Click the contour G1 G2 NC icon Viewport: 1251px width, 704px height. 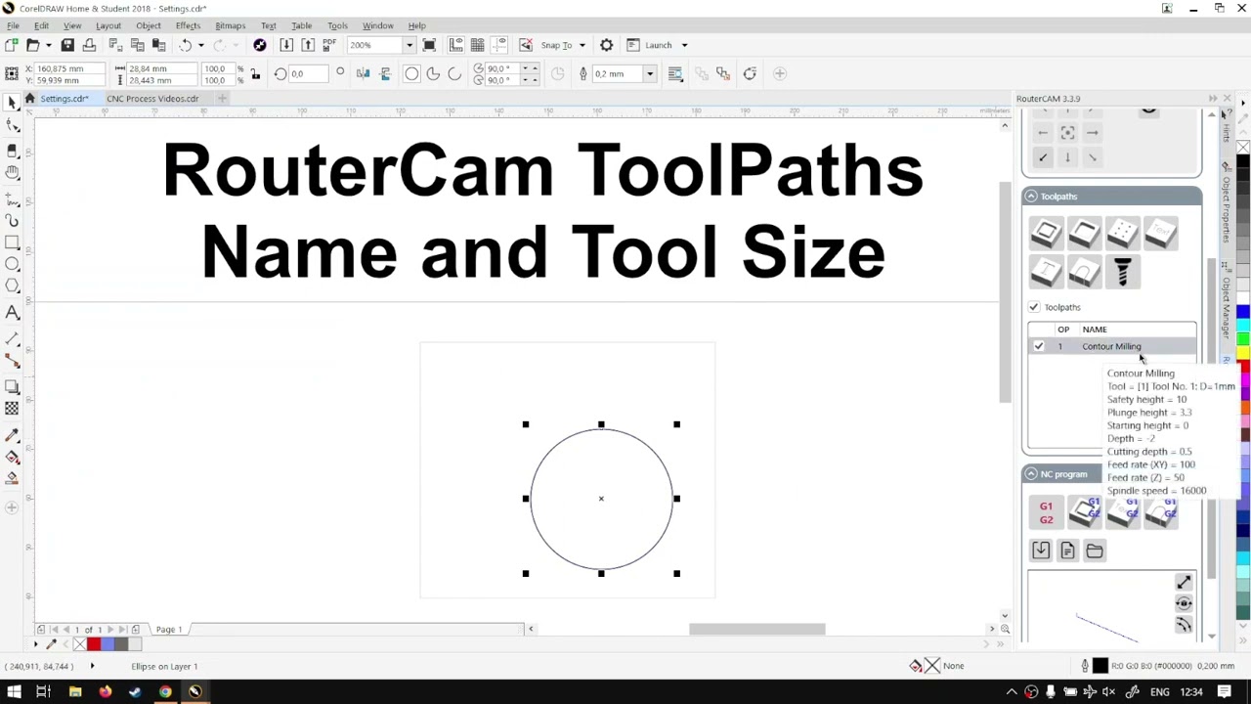pos(1084,512)
